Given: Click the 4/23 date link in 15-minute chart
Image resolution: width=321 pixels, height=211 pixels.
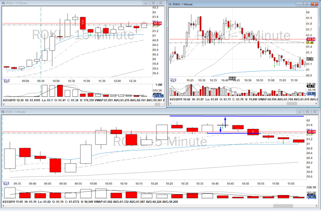Looking at the screenshot, I should click(x=6, y=81).
